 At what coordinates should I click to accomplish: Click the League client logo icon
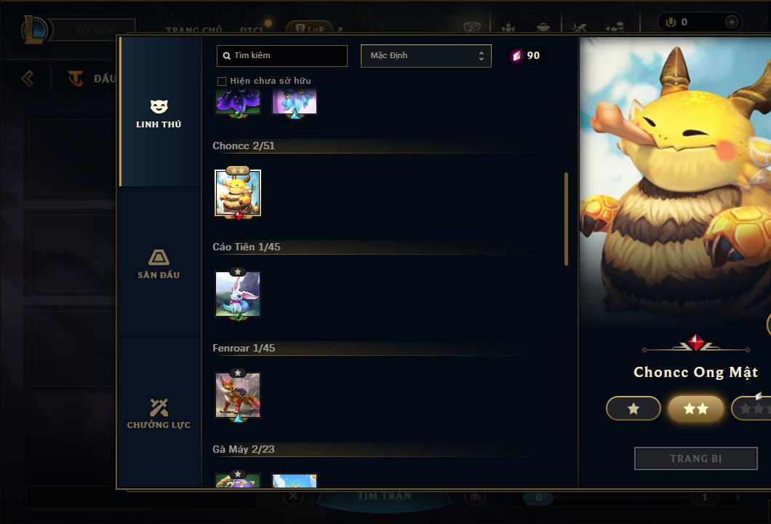[34, 30]
